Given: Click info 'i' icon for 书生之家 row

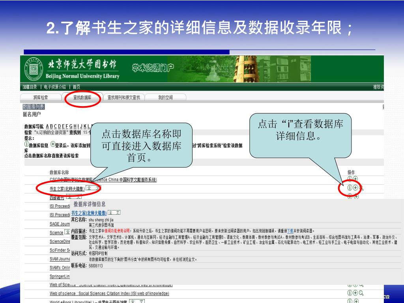Looking at the screenshot, I should point(350,188).
